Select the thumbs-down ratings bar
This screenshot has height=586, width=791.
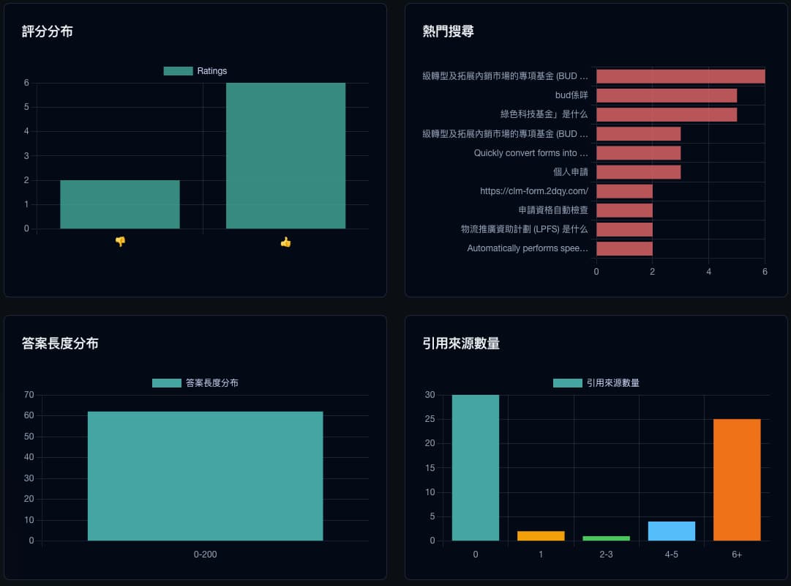[120, 204]
